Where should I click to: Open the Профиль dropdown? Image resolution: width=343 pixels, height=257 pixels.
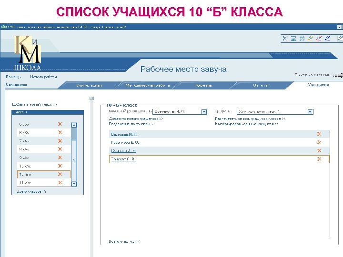tap(310, 112)
